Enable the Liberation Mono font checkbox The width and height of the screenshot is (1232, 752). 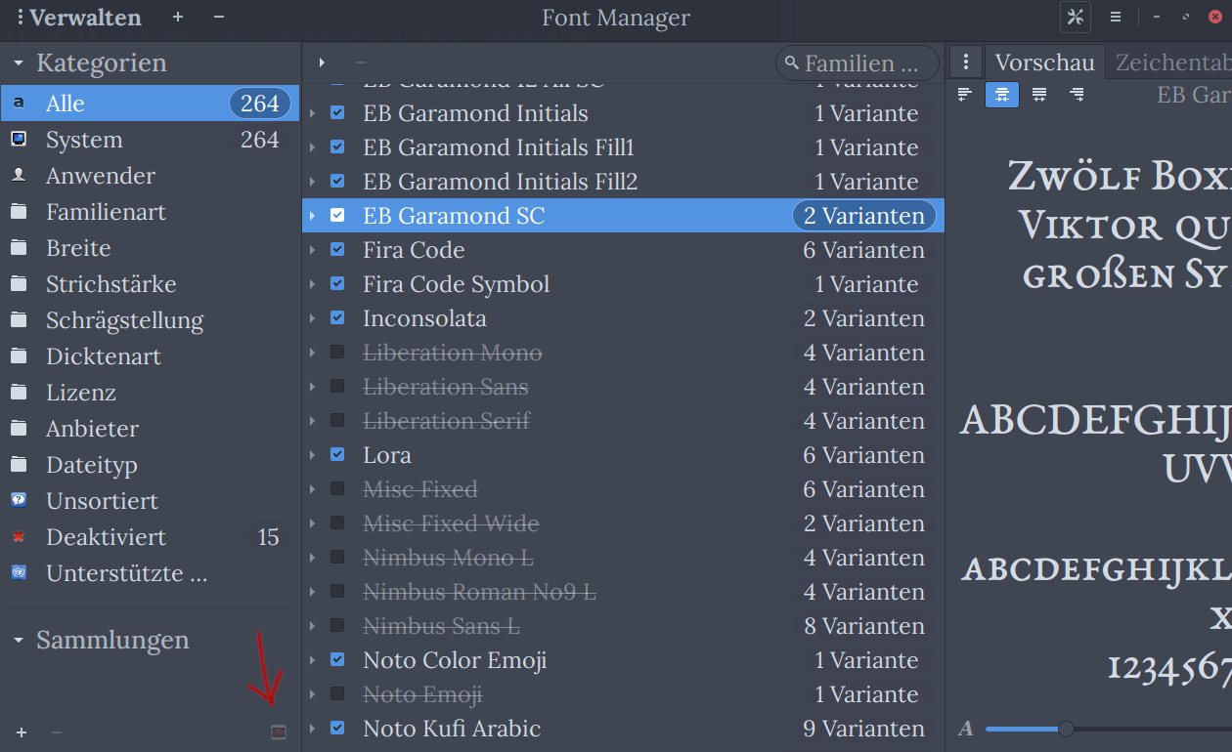337,352
